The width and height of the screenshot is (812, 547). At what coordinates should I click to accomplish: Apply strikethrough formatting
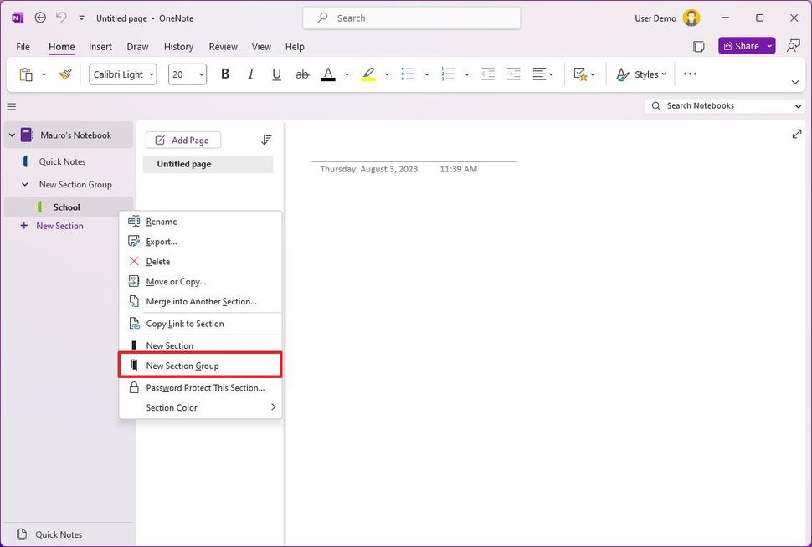(302, 74)
